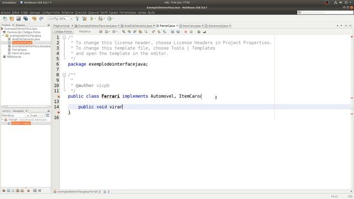This screenshot has width=354, height=199.
Task: Collapse the exemplodeinterfacejava package node
Action: tap(3, 35)
